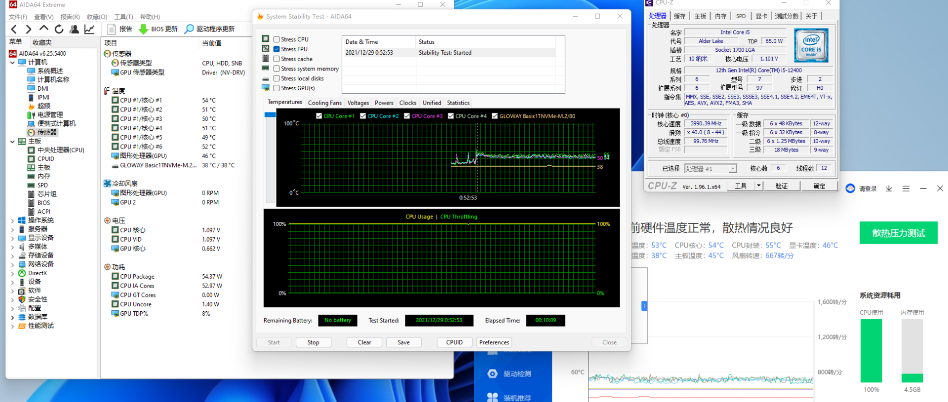
Task: Toggle GLOWAY Basic1TNVMe graph checkbox
Action: (x=495, y=116)
